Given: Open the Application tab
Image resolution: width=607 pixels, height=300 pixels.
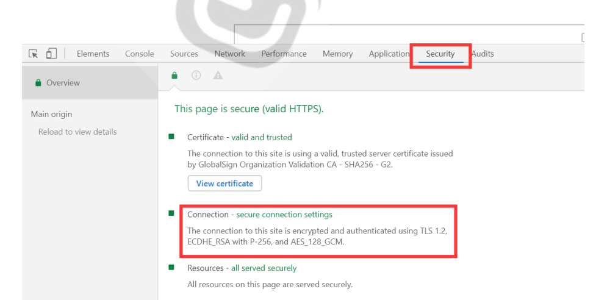Looking at the screenshot, I should coord(389,54).
